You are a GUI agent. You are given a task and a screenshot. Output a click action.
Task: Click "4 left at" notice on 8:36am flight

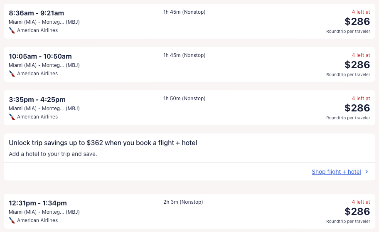pyautogui.click(x=361, y=12)
